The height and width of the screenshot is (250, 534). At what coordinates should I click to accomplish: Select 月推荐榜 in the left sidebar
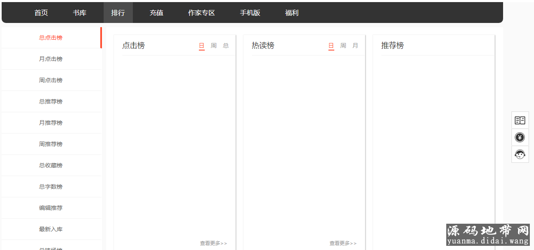coord(51,123)
